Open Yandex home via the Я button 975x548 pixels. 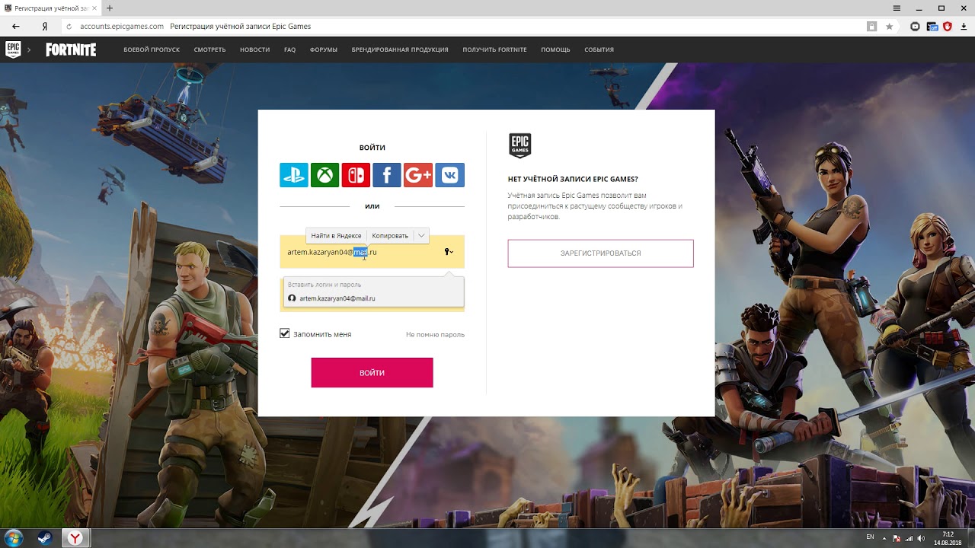pyautogui.click(x=45, y=26)
